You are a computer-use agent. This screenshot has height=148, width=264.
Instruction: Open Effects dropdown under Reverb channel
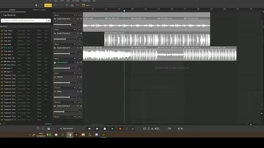65,88
